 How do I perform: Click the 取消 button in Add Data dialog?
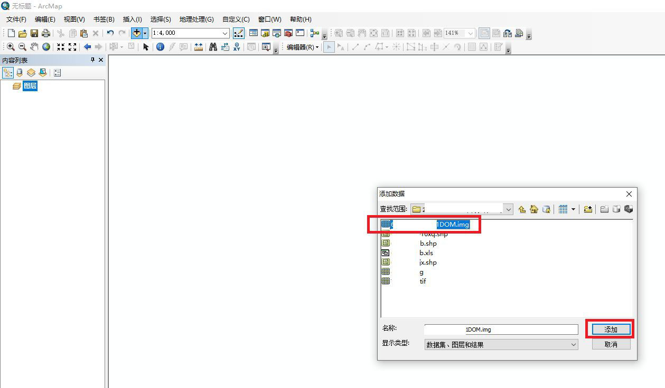(x=611, y=344)
